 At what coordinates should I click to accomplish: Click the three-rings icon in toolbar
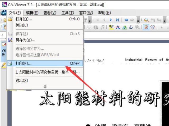click(x=153, y=27)
